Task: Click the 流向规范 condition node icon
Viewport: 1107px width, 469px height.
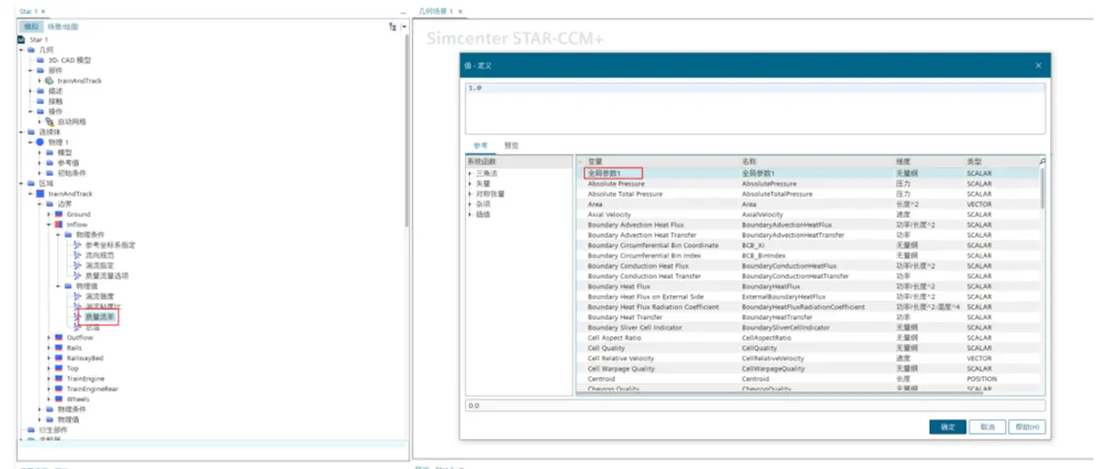Action: 78,256
